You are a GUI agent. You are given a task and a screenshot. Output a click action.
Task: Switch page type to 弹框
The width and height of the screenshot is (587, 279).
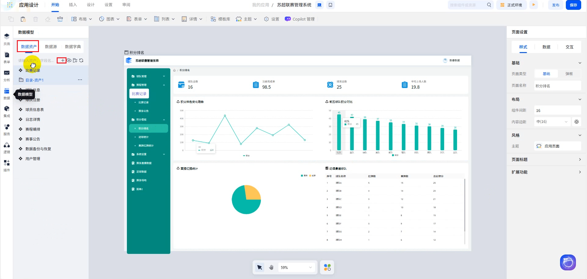point(569,74)
